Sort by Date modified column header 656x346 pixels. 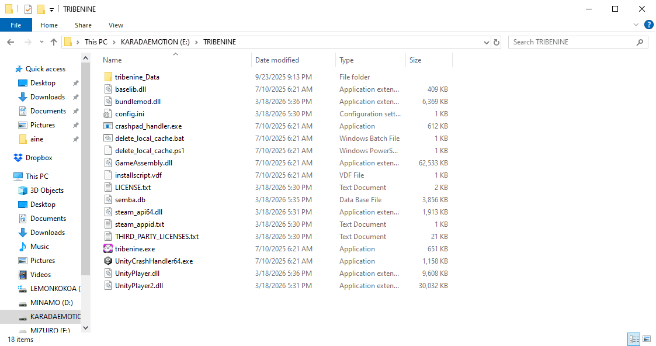[x=293, y=60]
